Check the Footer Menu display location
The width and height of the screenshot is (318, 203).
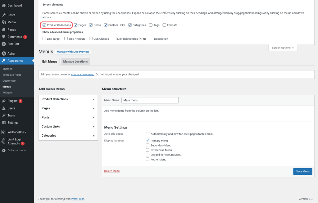pyautogui.click(x=148, y=160)
